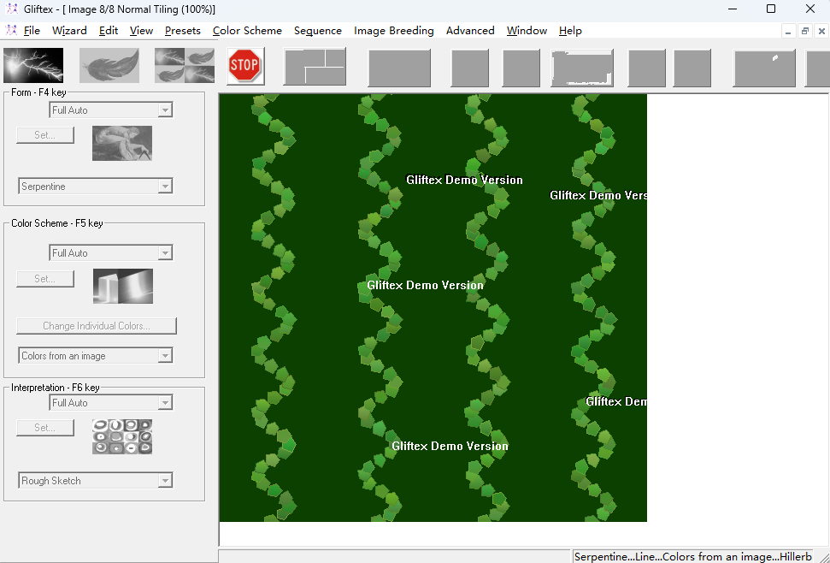
Task: Open the Wizard menu
Action: [x=69, y=31]
